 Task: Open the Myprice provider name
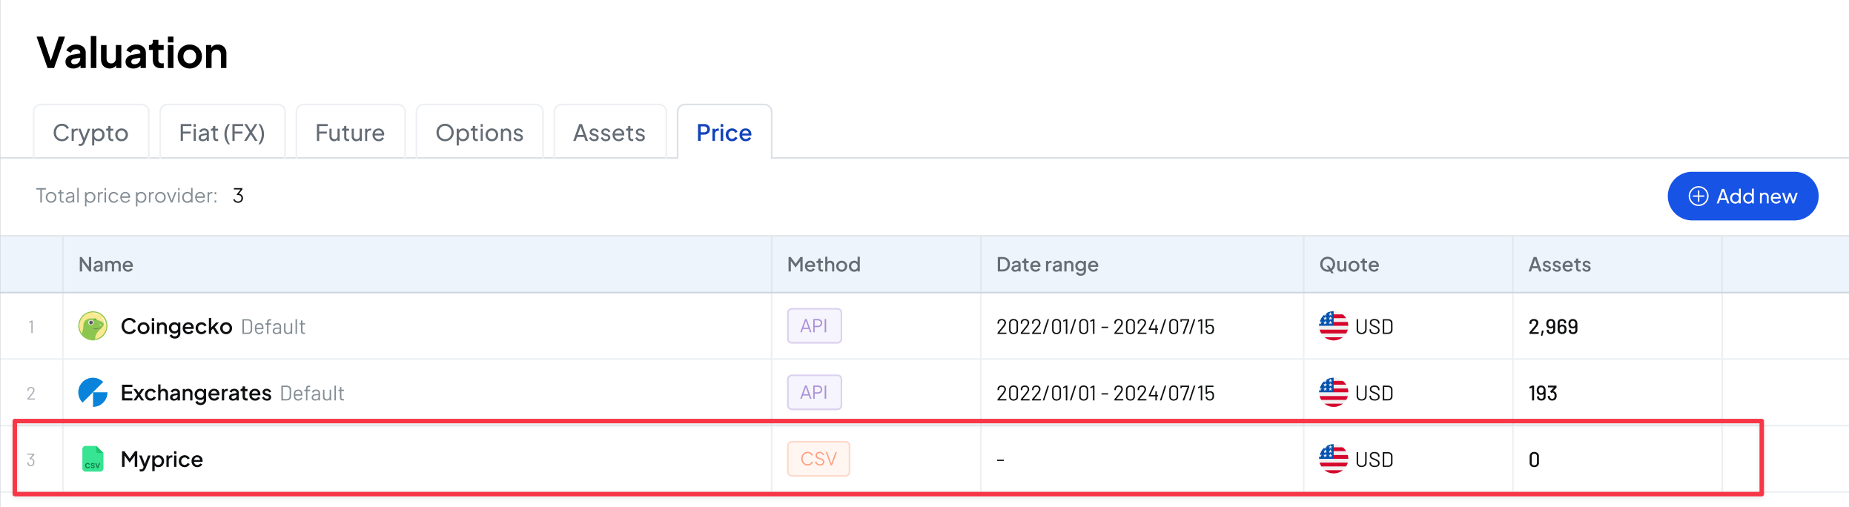tap(162, 460)
